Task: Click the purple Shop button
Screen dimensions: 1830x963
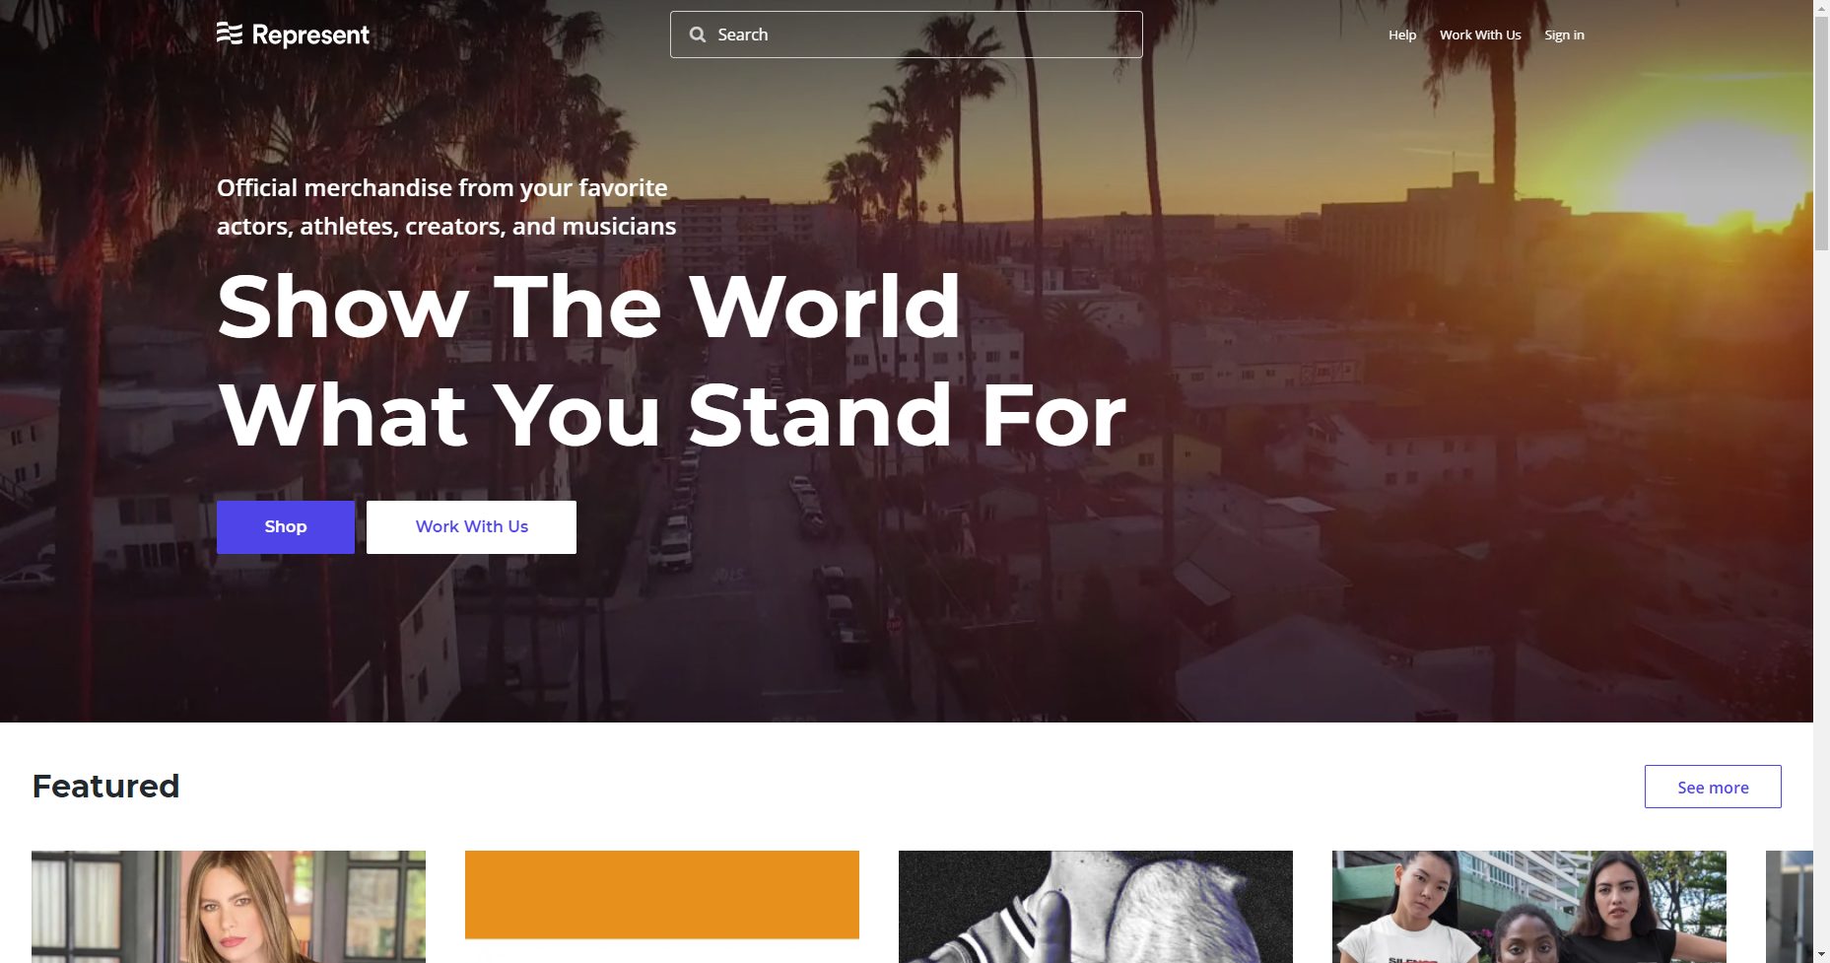Action: coord(285,526)
